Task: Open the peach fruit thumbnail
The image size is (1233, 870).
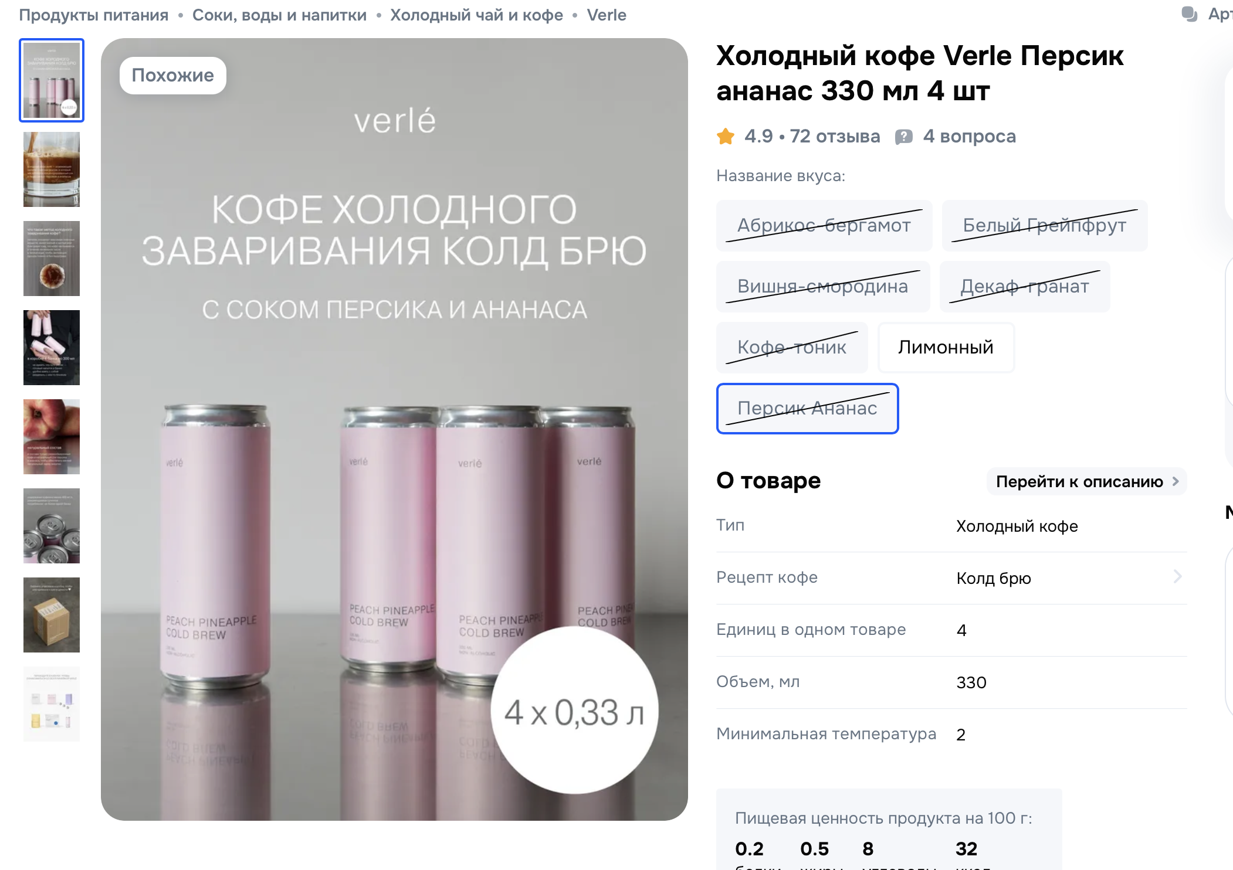Action: [52, 437]
